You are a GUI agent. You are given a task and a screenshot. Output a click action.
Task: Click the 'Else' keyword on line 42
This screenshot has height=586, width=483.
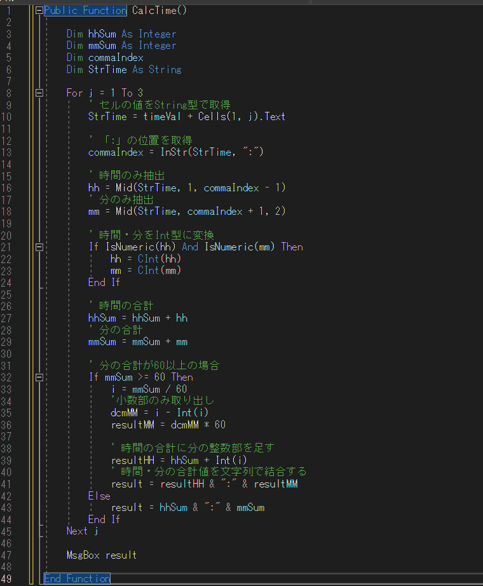tap(99, 496)
